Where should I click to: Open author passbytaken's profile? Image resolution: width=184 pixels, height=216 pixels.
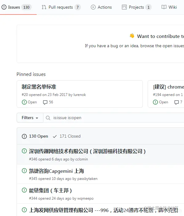pyautogui.click(x=87, y=179)
